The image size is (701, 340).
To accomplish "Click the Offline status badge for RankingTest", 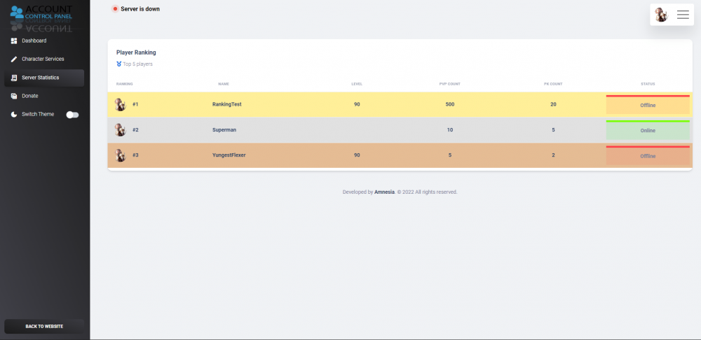I will [x=648, y=105].
